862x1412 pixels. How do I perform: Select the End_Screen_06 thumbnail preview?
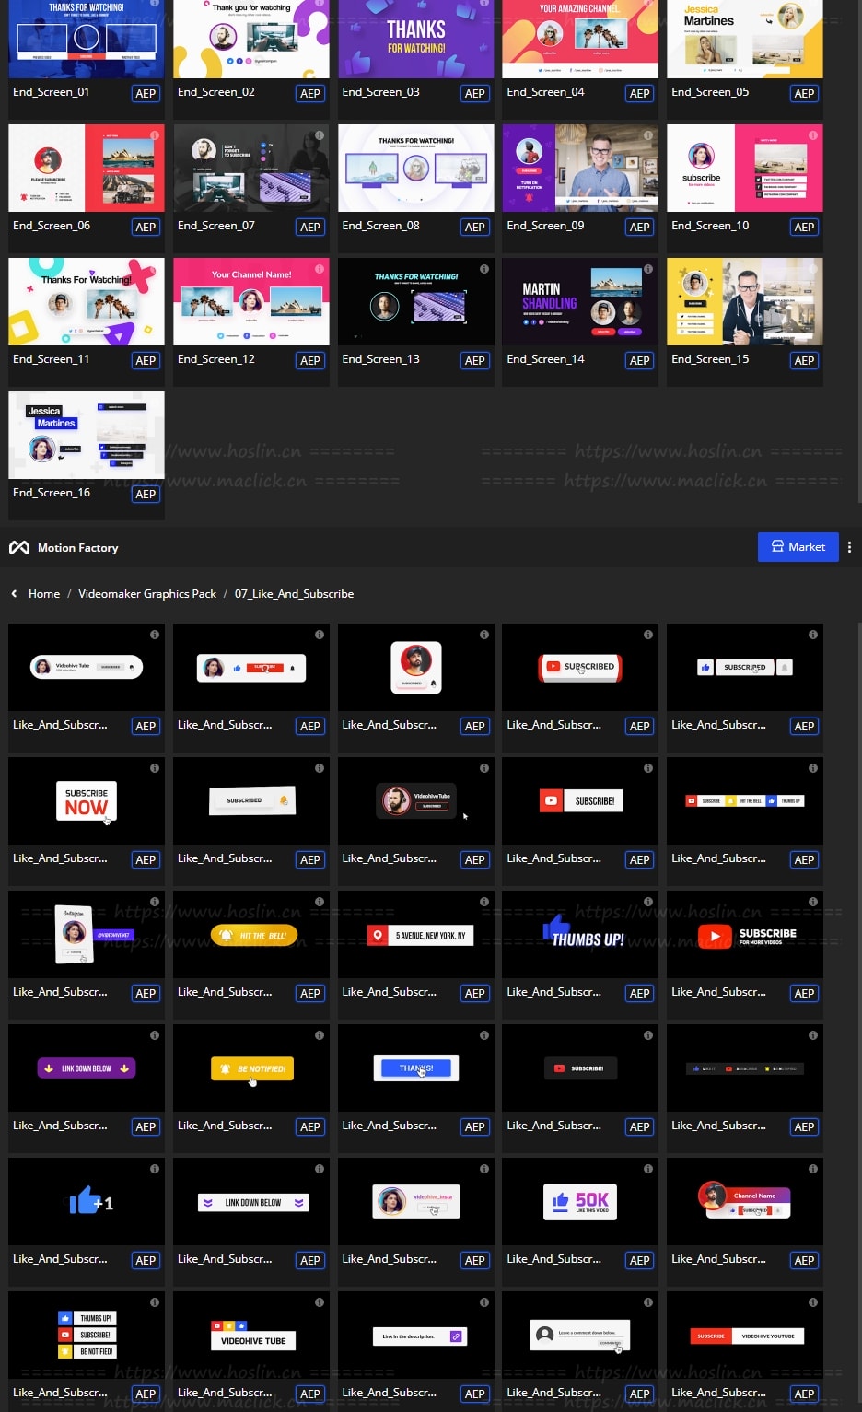tap(87, 168)
